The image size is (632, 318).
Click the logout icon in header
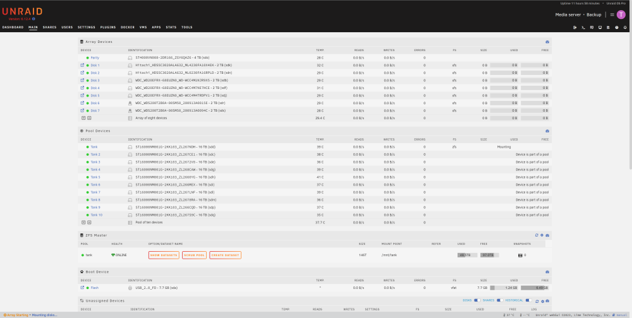click(574, 27)
